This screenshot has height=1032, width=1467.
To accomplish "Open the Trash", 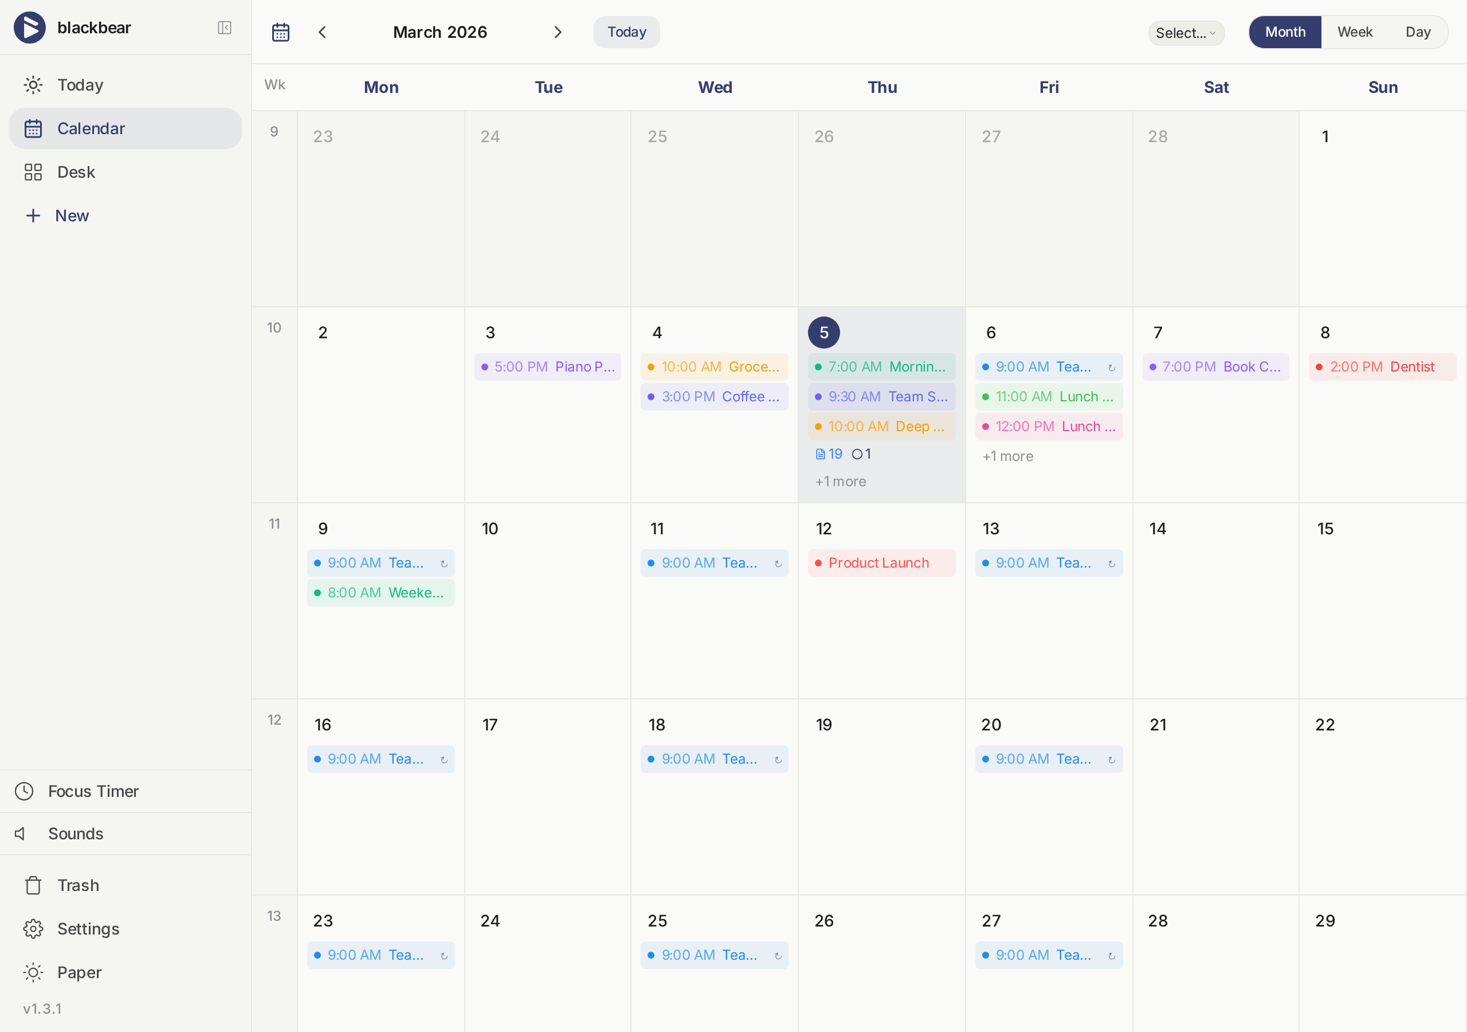I will click(78, 885).
